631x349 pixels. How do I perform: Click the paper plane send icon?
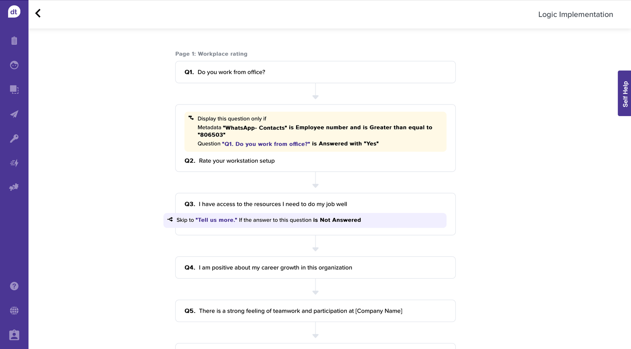click(14, 114)
